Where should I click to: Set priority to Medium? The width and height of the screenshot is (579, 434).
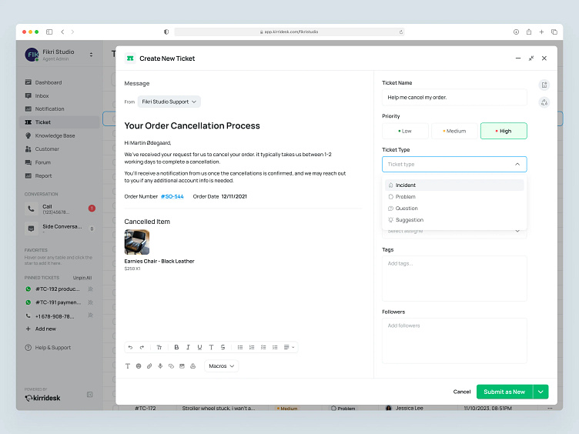454,131
